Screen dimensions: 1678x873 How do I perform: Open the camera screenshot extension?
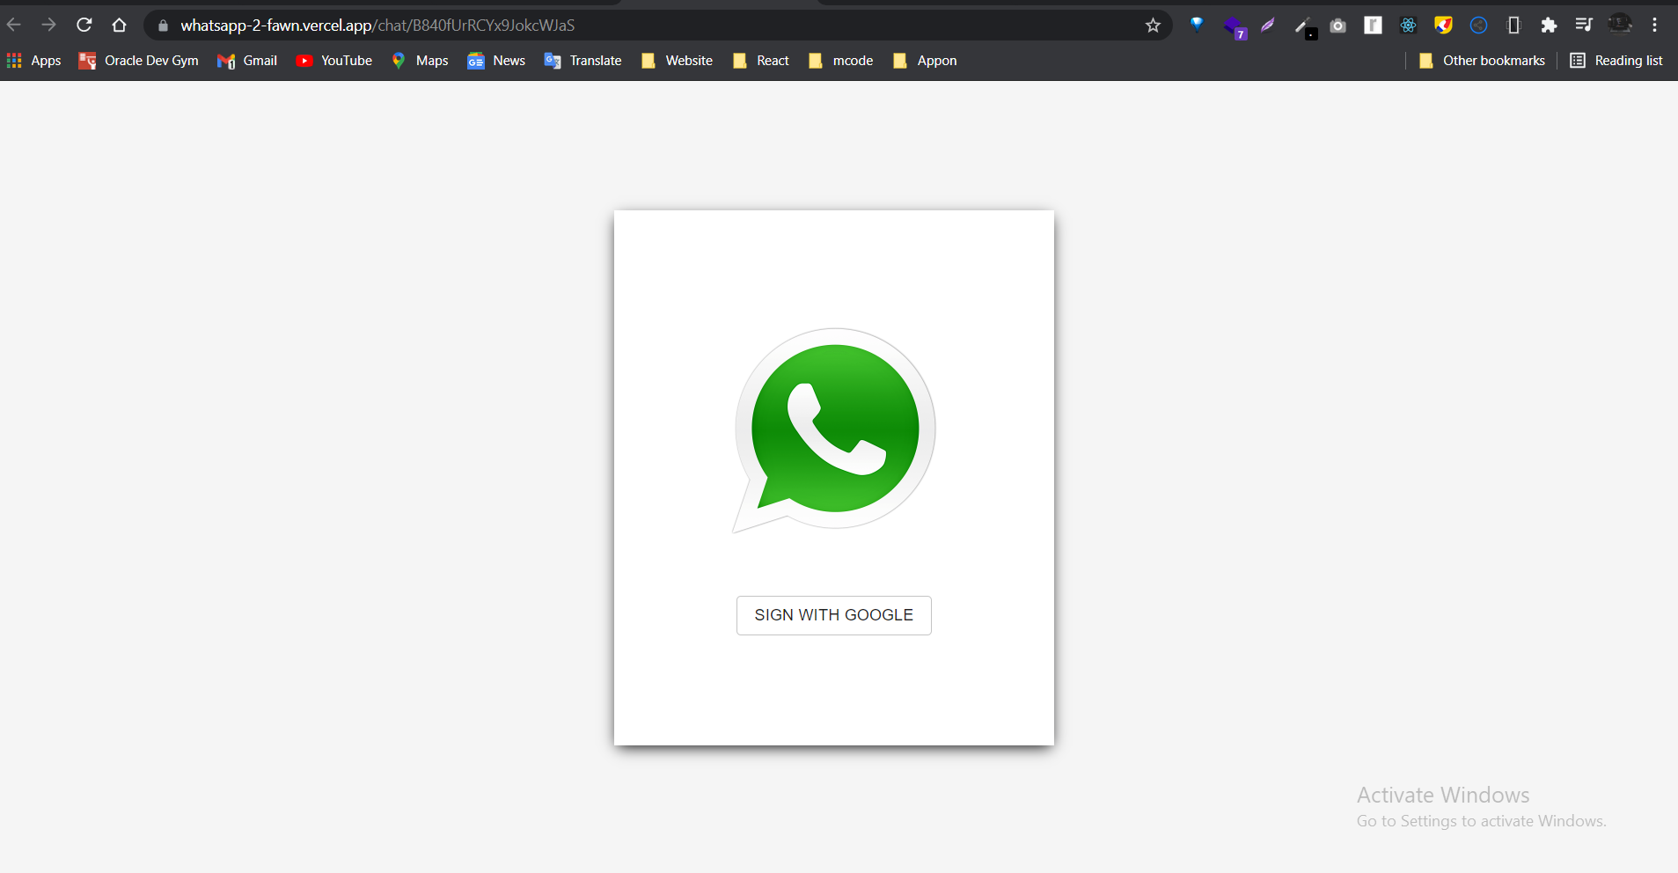point(1337,26)
